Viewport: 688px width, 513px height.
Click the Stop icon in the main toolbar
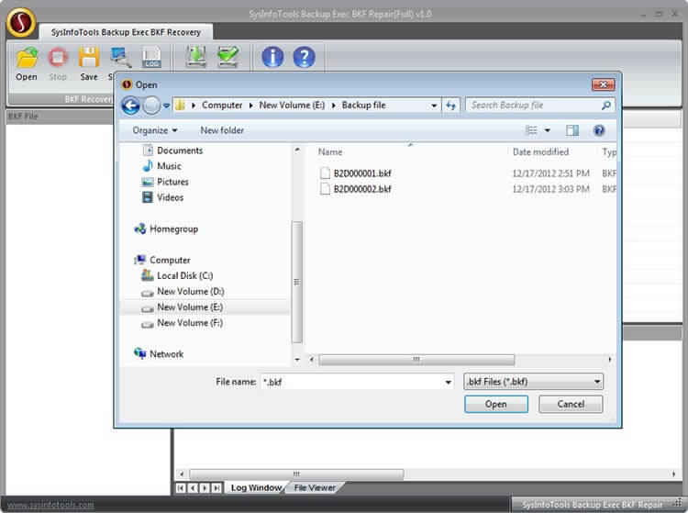pyautogui.click(x=58, y=58)
